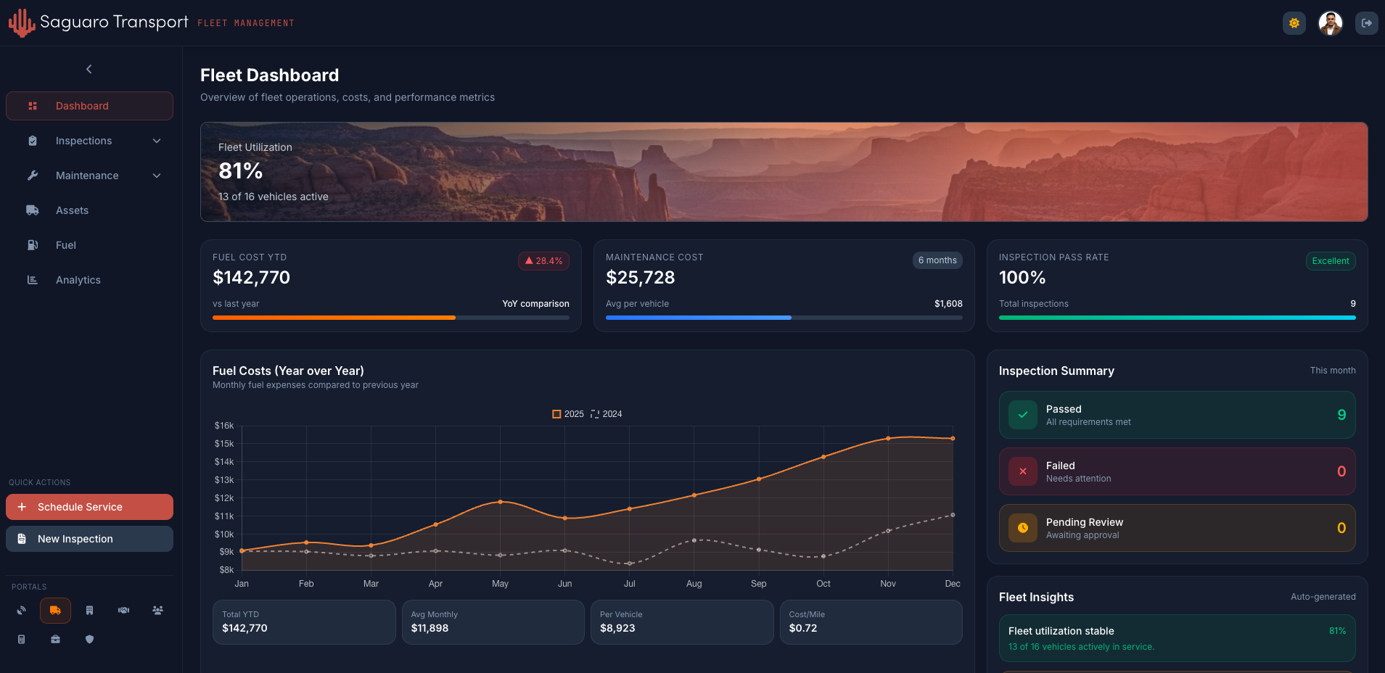
Task: Click the logout icon in the top bar
Action: (x=1367, y=22)
